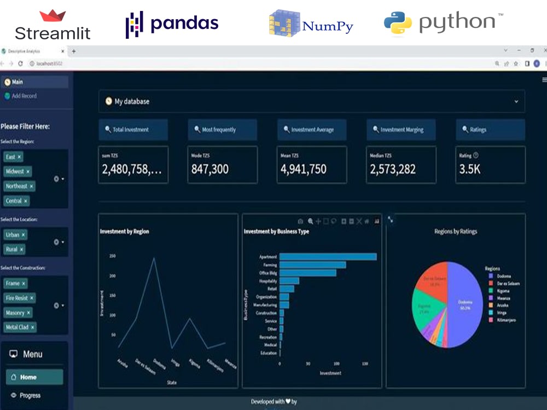Image resolution: width=547 pixels, height=410 pixels.
Task: Open the Total Investment metric icon
Action: pos(108,130)
